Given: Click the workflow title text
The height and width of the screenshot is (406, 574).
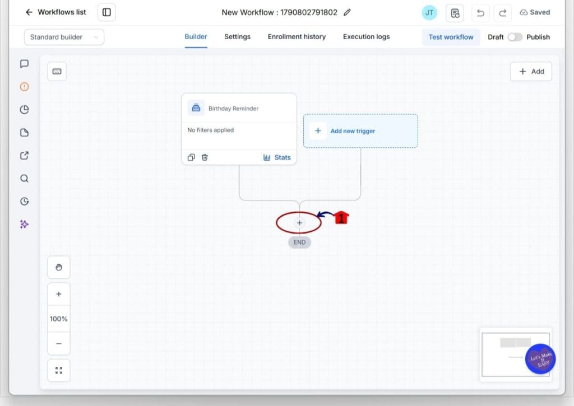Looking at the screenshot, I should (279, 12).
